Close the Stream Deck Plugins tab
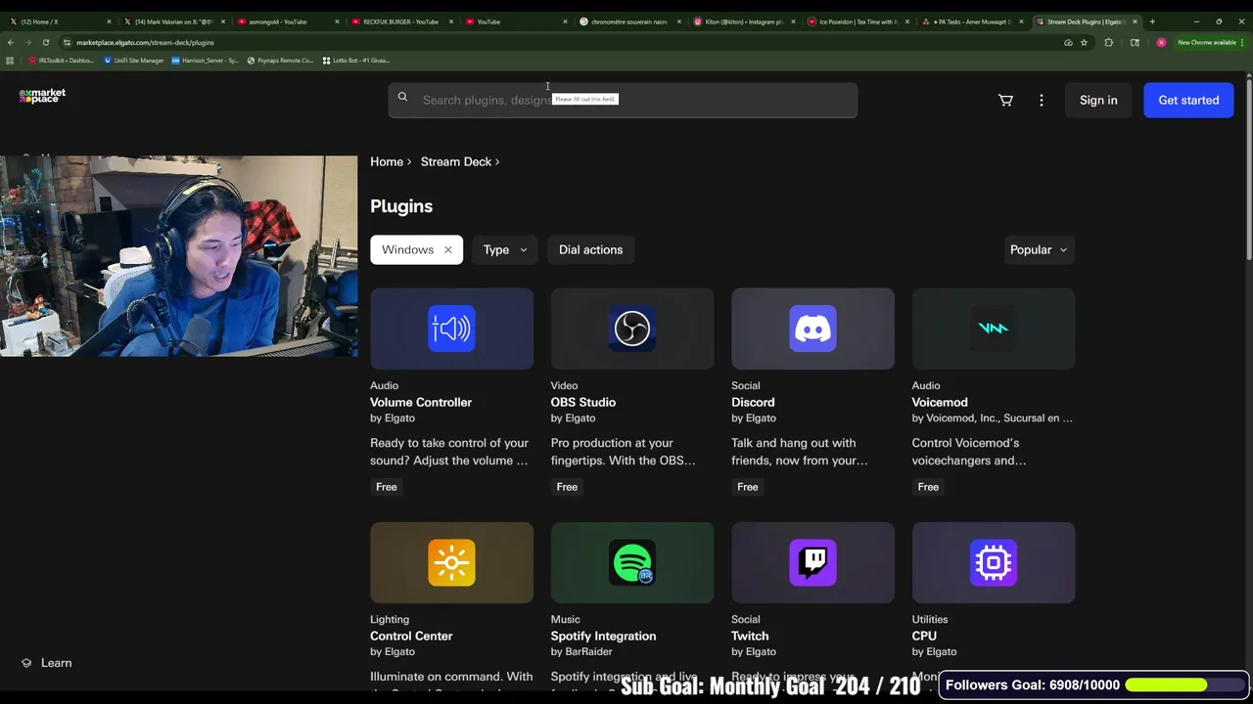 1135,22
